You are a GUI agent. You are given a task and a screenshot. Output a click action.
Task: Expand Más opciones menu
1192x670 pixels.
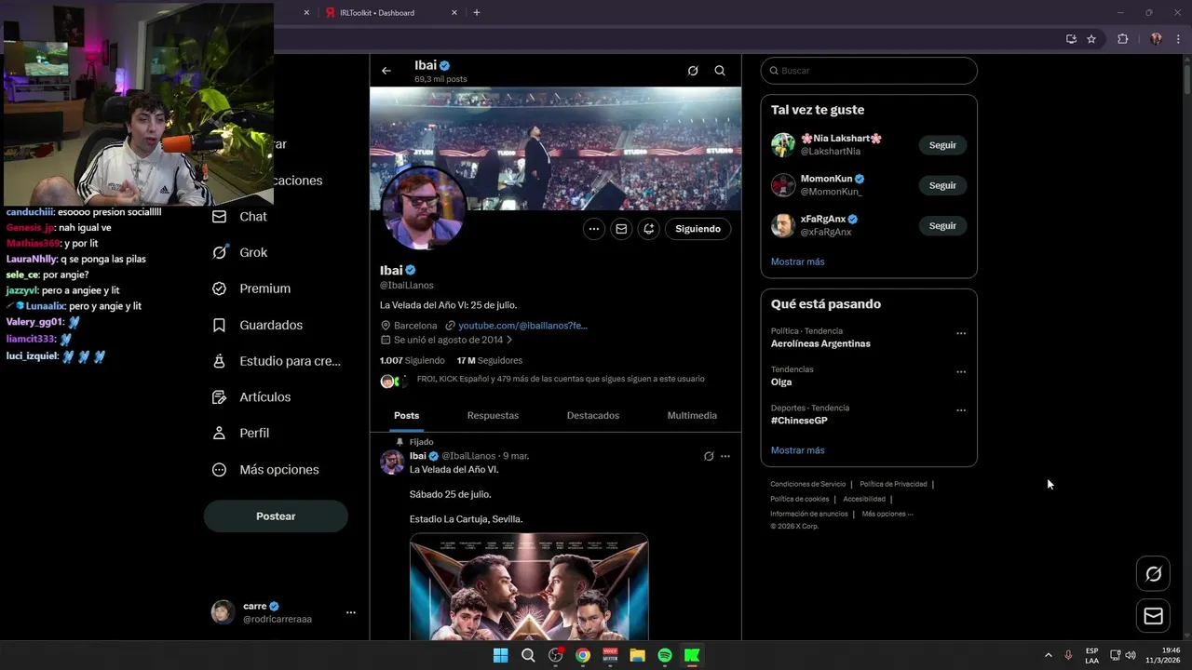click(x=265, y=470)
